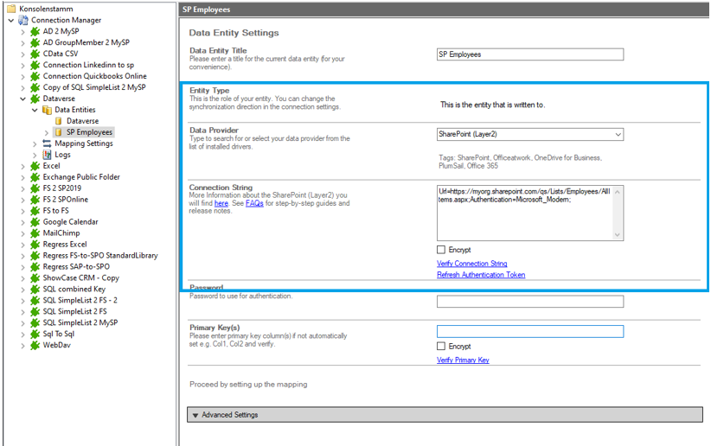Select the WebDav connection in tree
This screenshot has width=711, height=446.
point(55,346)
